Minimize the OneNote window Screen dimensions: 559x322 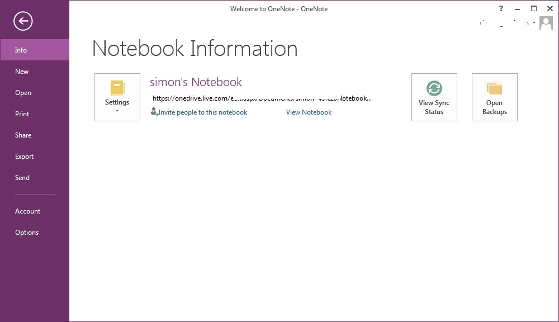[x=517, y=8]
